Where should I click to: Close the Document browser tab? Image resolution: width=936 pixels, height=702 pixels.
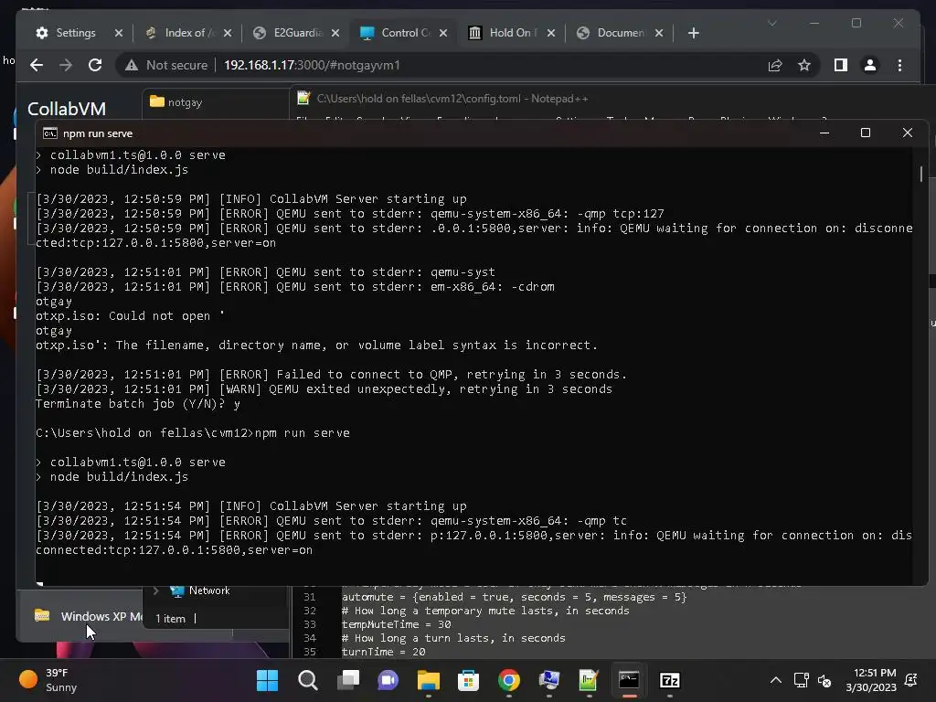click(659, 33)
